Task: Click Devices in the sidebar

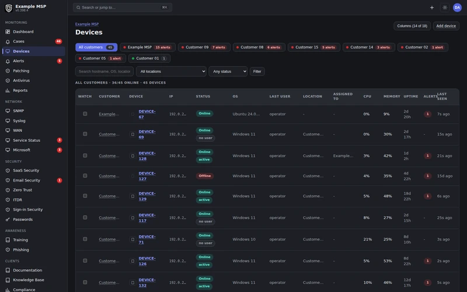Action: point(34,51)
